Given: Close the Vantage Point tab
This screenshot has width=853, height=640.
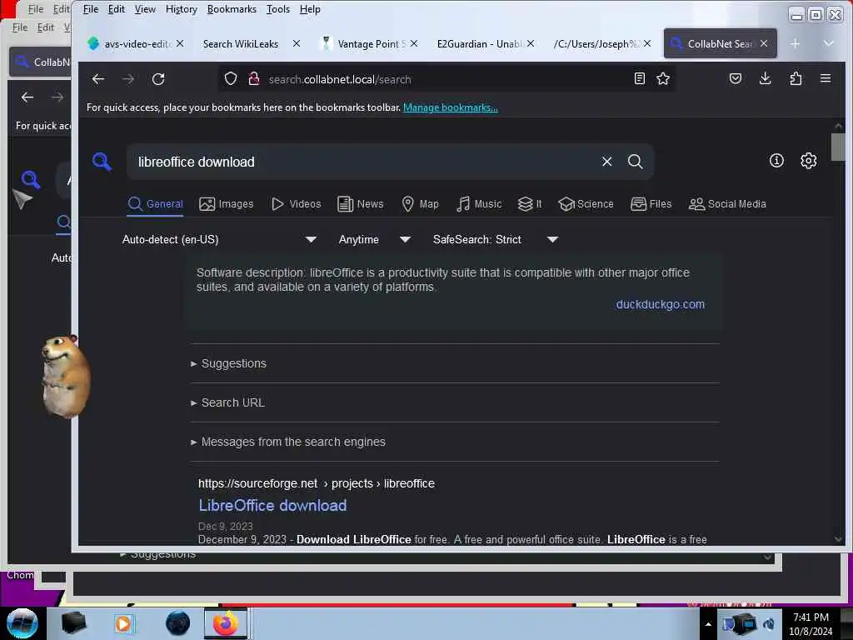Looking at the screenshot, I should 414,43.
